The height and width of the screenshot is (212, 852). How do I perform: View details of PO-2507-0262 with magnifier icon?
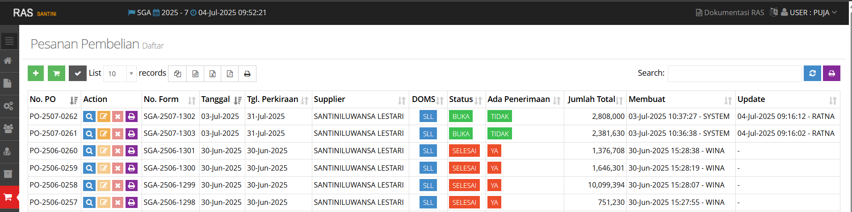89,117
